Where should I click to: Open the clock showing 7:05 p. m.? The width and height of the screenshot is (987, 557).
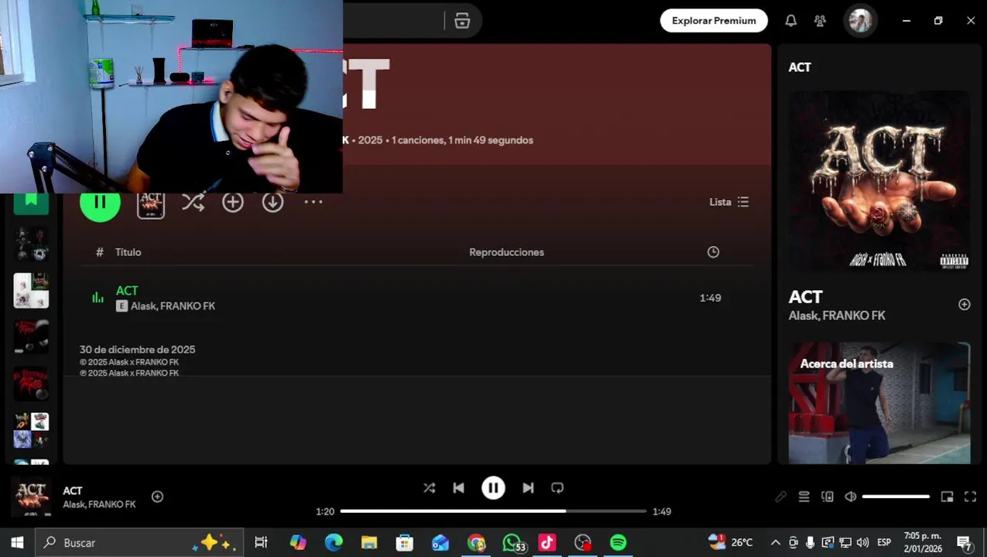coord(923,543)
